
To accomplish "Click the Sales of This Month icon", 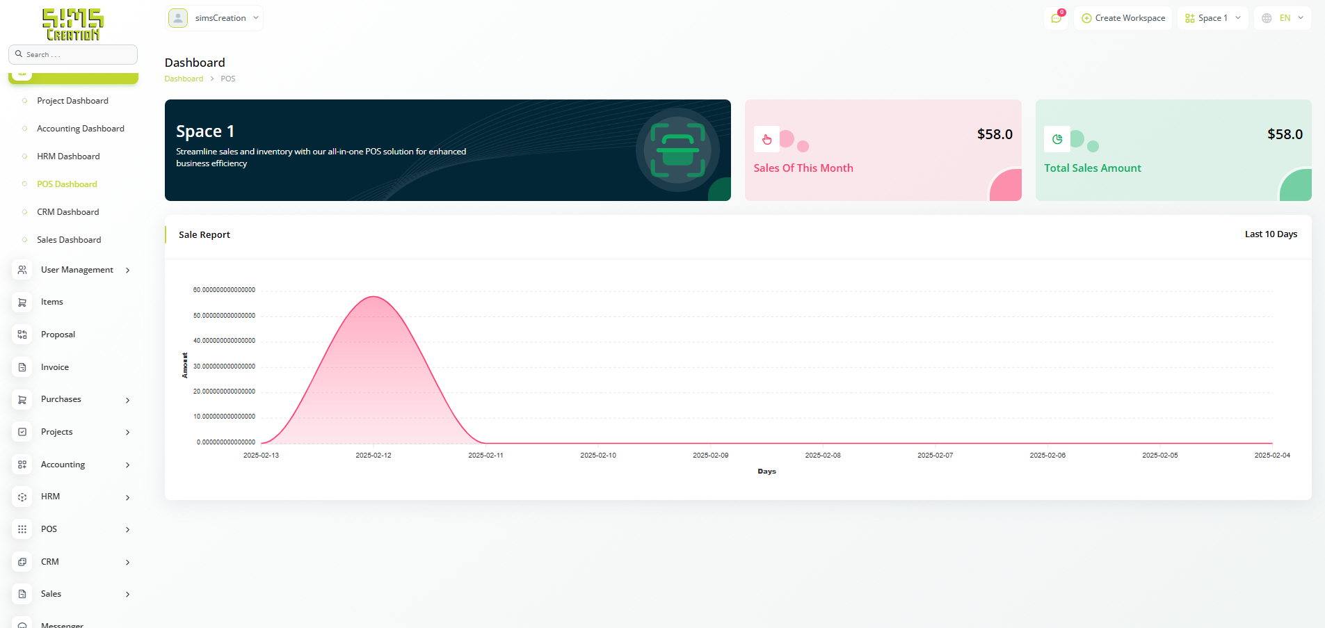I will [x=766, y=140].
